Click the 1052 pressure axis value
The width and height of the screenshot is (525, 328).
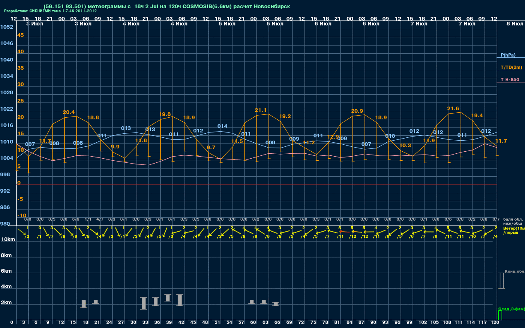pos(7,27)
